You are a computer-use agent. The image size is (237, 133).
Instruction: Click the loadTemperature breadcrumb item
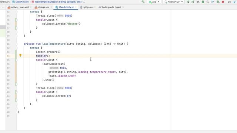(60, 2)
